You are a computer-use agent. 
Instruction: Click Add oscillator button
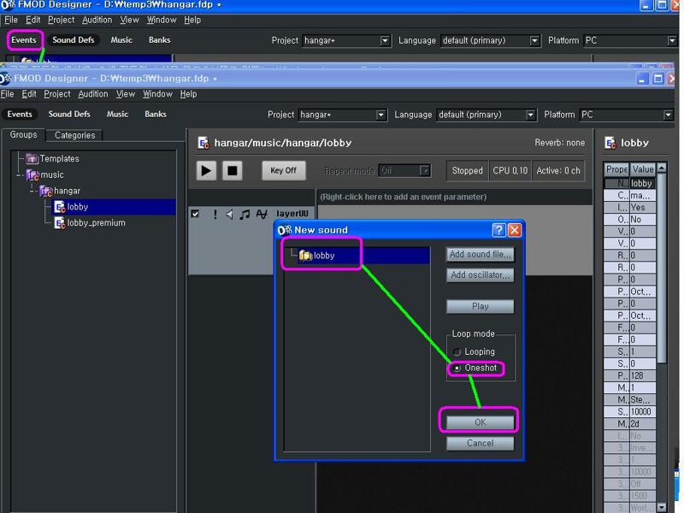click(481, 275)
